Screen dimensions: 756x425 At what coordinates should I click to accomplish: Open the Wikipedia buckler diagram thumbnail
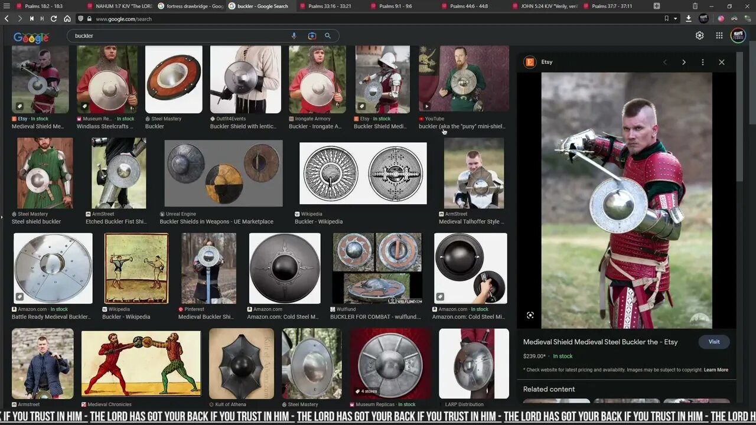[363, 174]
